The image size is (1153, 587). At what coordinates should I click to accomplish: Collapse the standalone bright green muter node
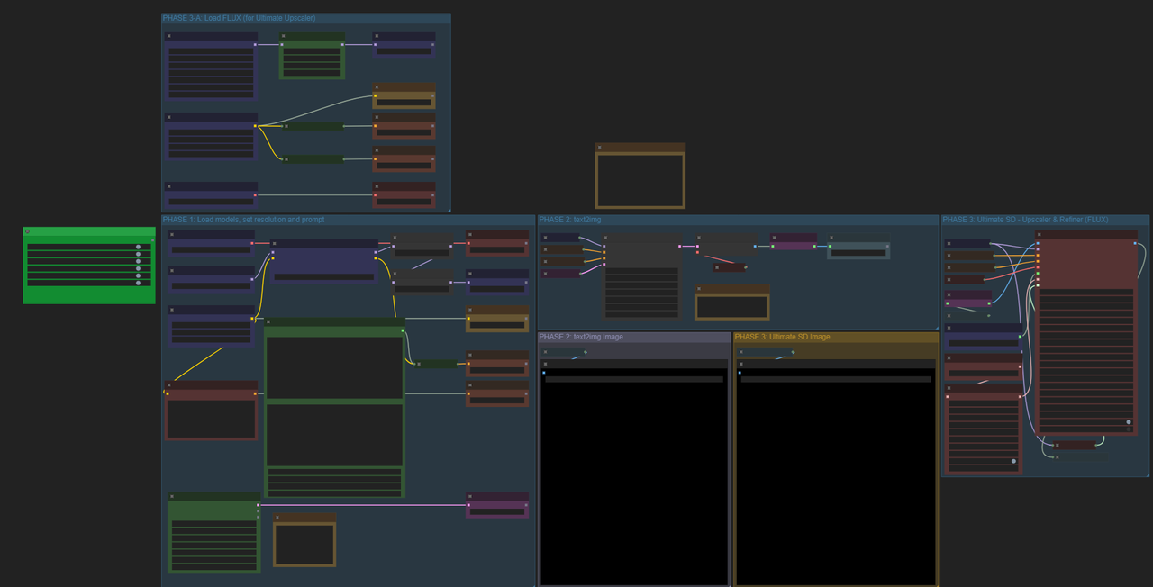(x=28, y=231)
